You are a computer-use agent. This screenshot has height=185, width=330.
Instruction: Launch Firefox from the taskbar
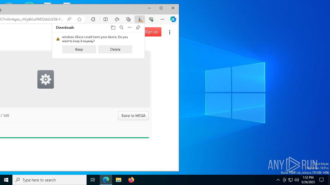[131, 180]
